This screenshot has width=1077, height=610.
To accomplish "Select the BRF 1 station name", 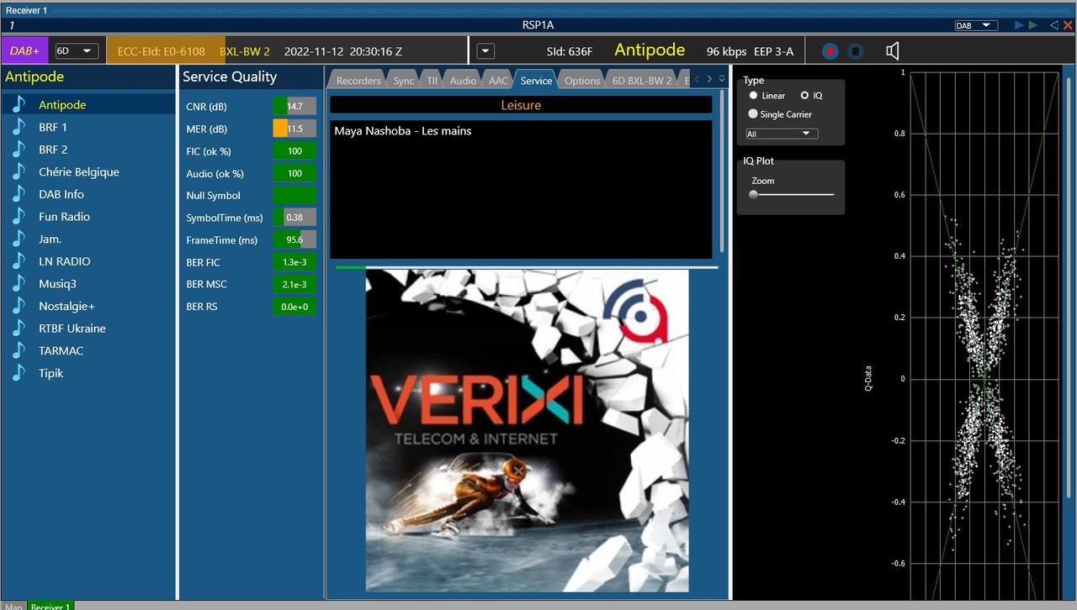I will pos(53,127).
